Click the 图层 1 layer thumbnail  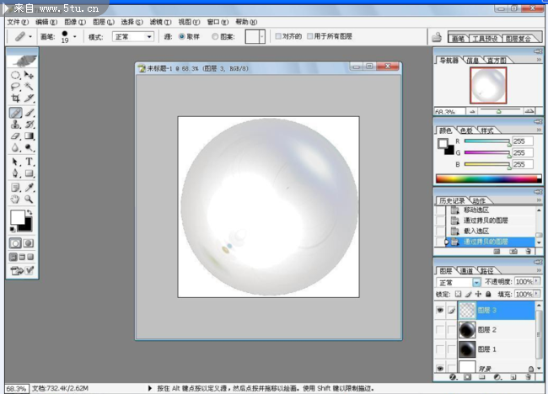[x=466, y=349]
